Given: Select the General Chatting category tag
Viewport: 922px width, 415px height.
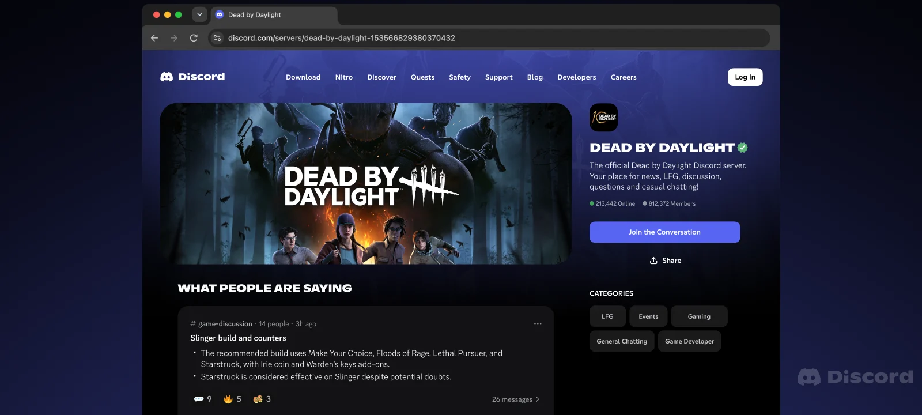Looking at the screenshot, I should pyautogui.click(x=622, y=341).
